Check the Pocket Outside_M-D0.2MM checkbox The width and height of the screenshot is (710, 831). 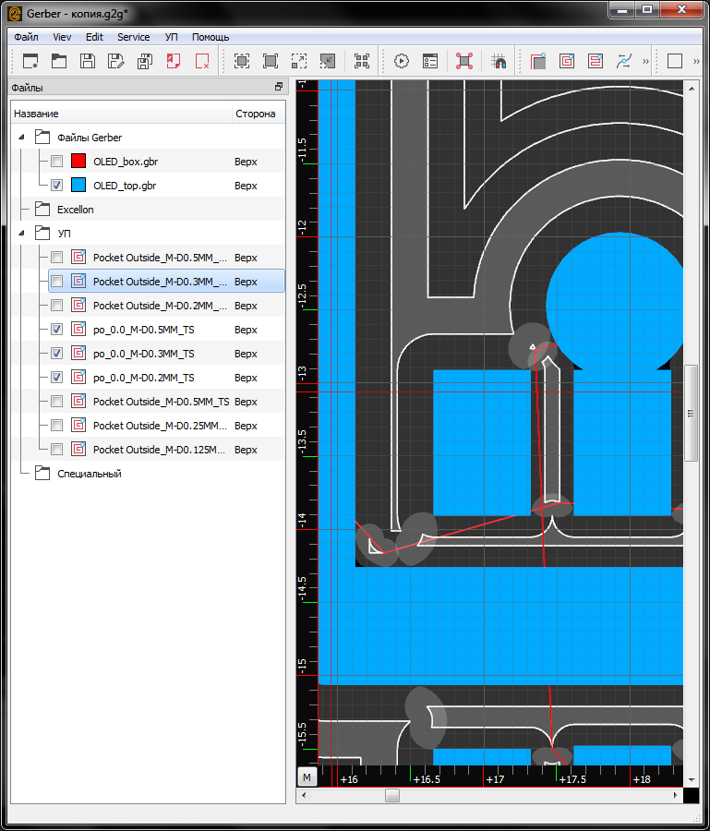[x=56, y=306]
